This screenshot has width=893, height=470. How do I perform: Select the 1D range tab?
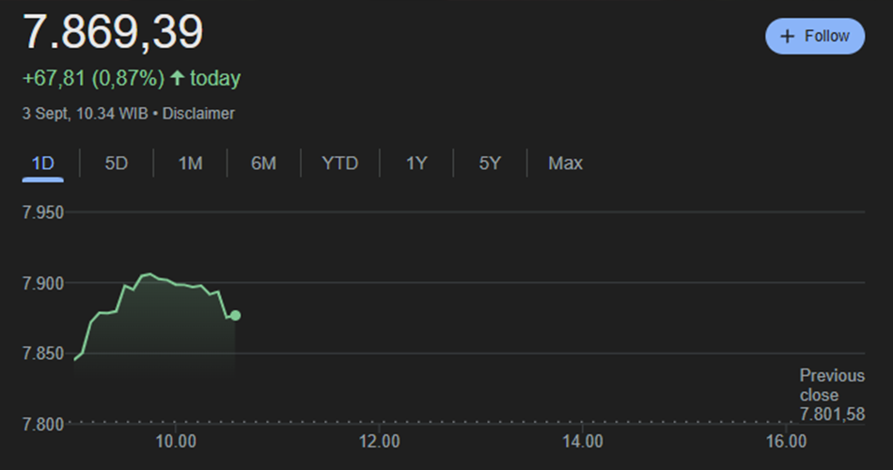[x=43, y=164]
